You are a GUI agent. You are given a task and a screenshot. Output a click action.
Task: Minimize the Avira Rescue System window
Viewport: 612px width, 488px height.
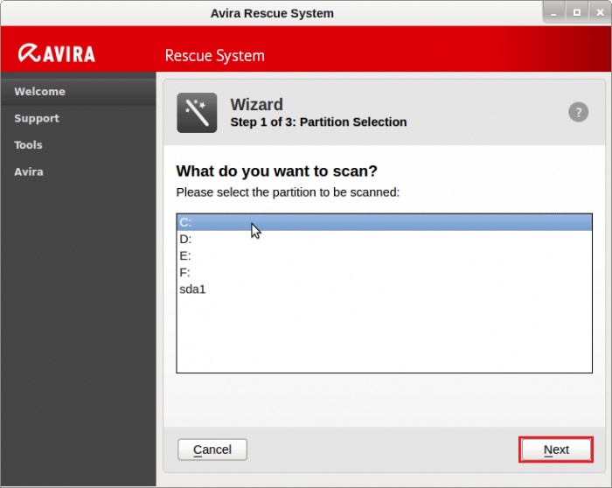pyautogui.click(x=553, y=13)
